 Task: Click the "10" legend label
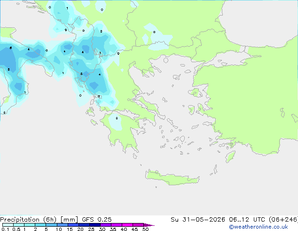(x=59, y=229)
